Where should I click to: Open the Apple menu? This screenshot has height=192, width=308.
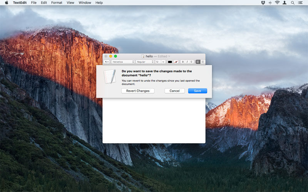[7, 3]
